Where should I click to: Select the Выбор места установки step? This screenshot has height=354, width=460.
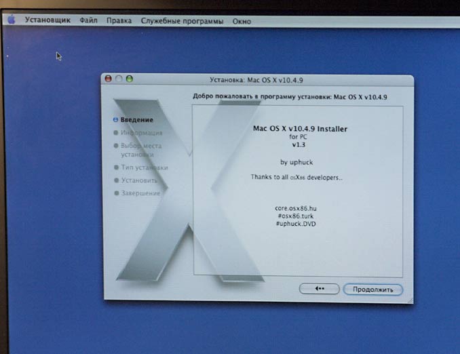[141, 150]
